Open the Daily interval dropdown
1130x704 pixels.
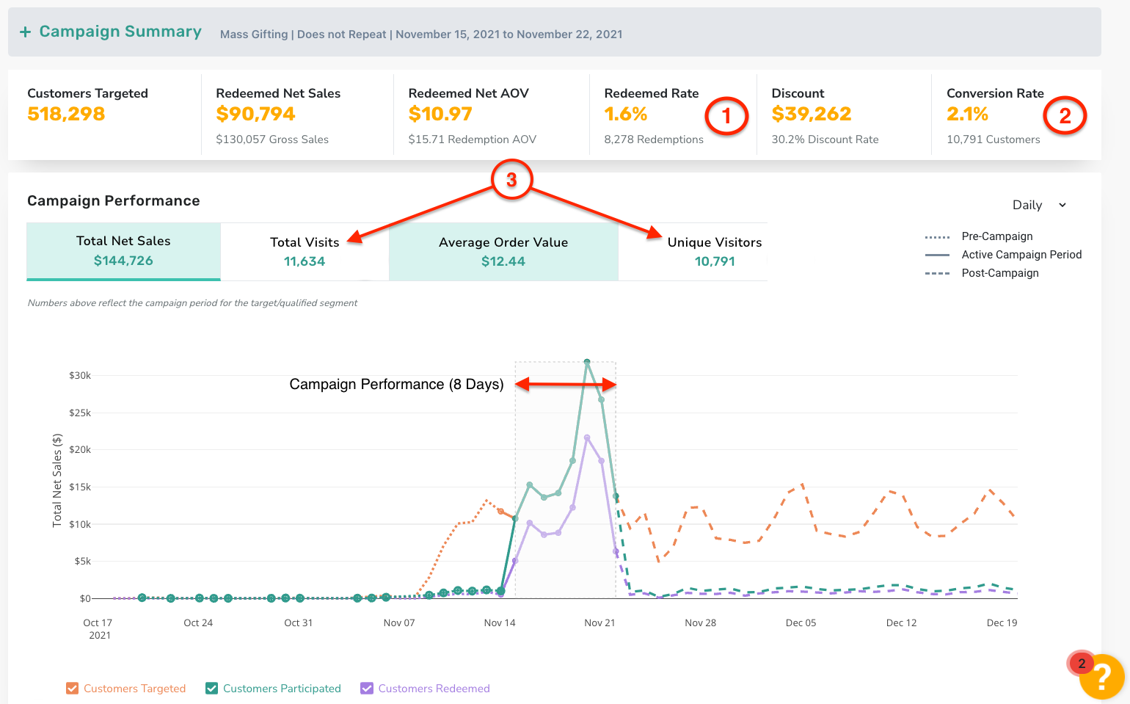click(1039, 206)
